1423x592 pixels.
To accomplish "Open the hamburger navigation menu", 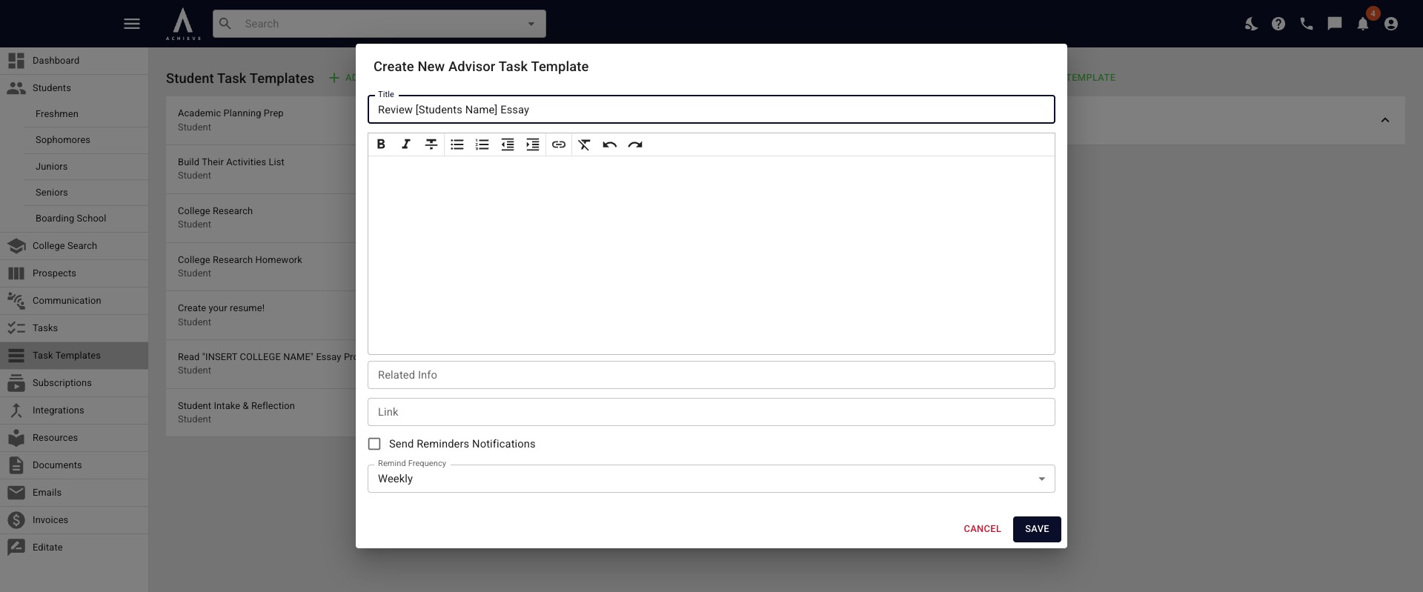I will coord(132,24).
